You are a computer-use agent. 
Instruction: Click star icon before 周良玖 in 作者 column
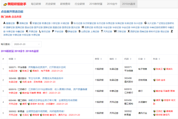(x=165, y=69)
